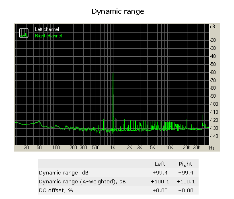Select the A-weighted Left value +100.1
Viewport: 234px width, 199px height.
coord(160,182)
